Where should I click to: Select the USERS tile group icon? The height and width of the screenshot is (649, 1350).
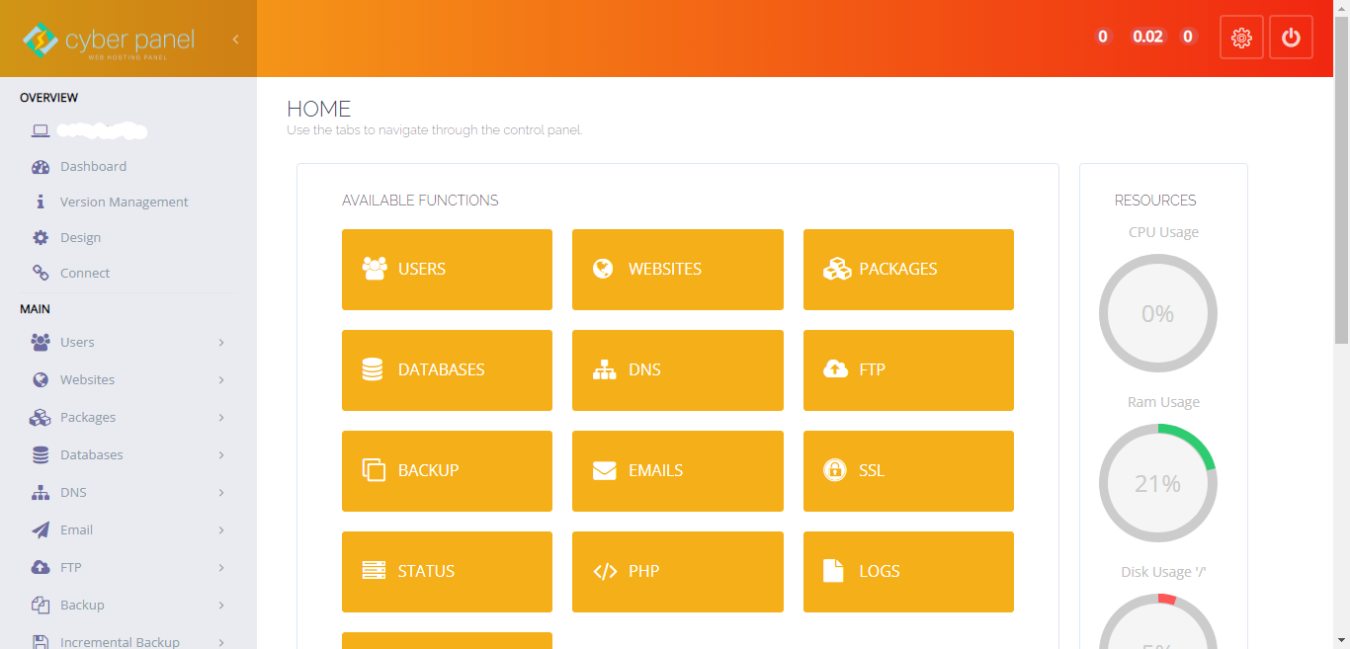[x=374, y=268]
